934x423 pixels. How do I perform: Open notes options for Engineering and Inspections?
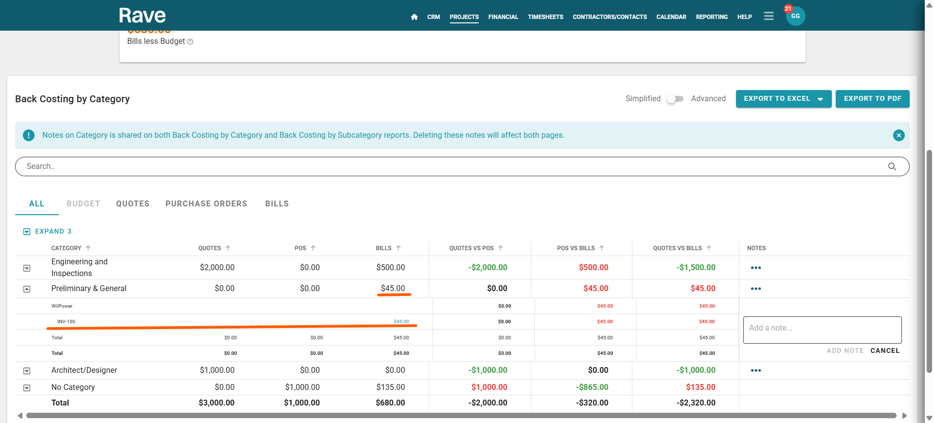(x=755, y=268)
